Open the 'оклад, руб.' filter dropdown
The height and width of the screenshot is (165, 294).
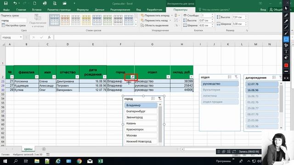click(191, 77)
